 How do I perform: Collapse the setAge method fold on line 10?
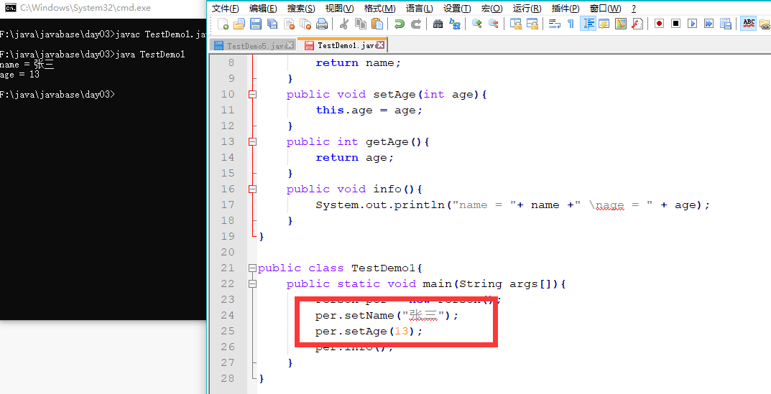pos(252,94)
